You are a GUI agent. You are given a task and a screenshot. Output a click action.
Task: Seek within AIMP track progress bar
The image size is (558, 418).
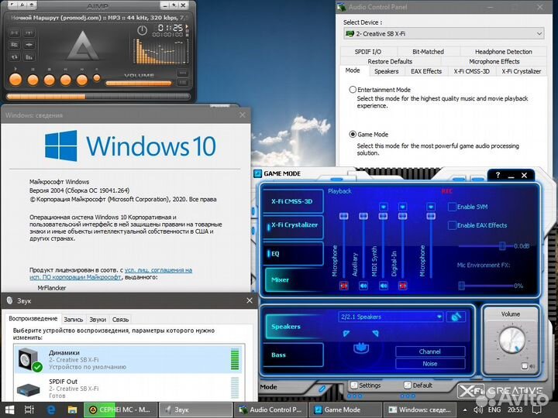coord(98,96)
